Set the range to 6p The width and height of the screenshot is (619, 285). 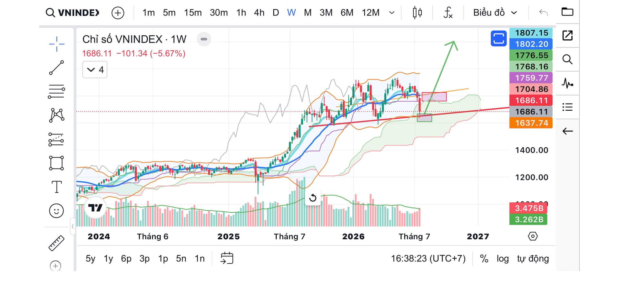[126, 259]
